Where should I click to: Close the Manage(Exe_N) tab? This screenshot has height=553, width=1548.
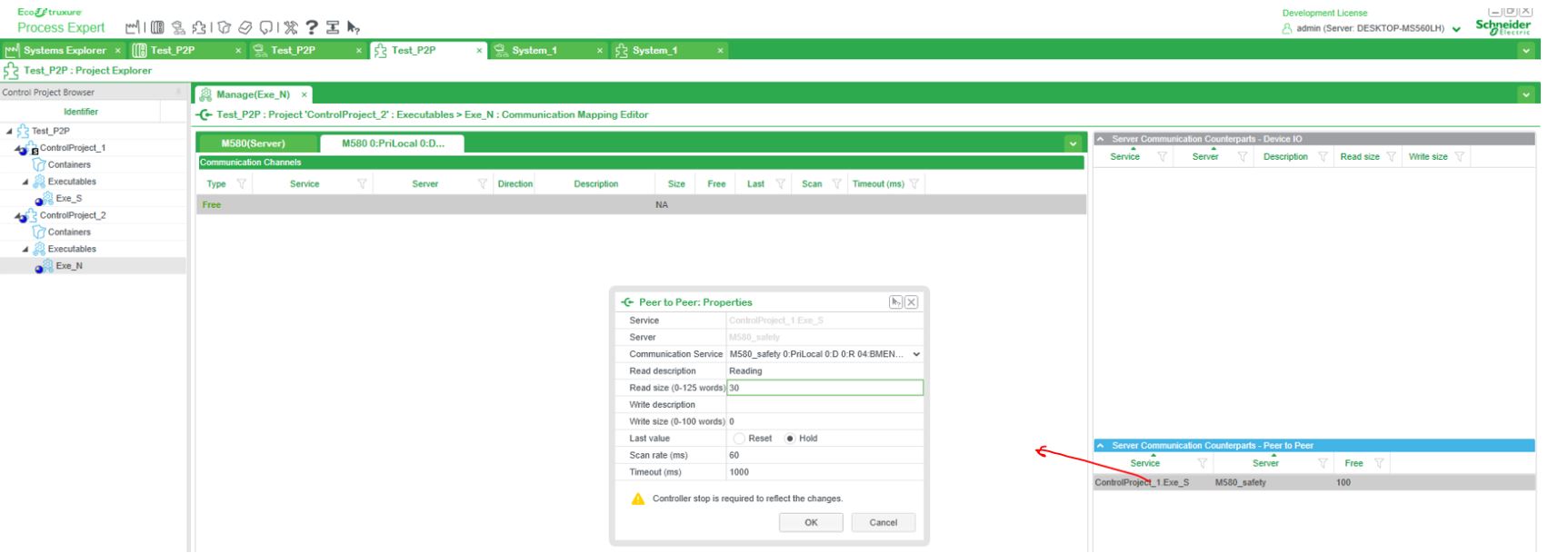point(304,94)
